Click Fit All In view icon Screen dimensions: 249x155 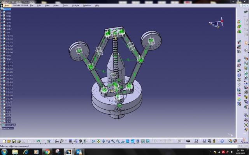coord(98,141)
